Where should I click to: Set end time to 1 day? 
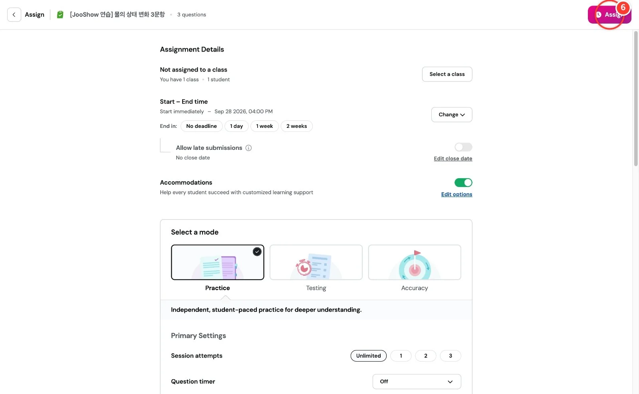pos(236,126)
